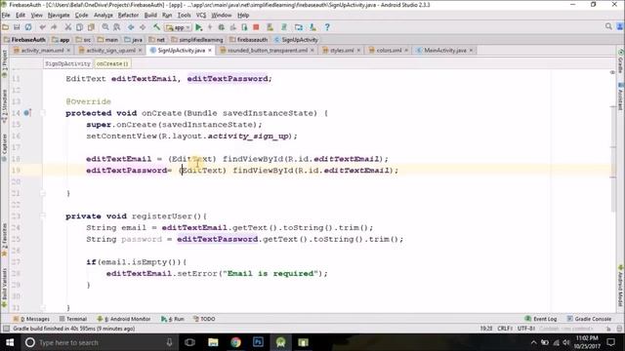This screenshot has height=351, width=625.
Task: Open the Gradle Console
Action: coord(589,319)
